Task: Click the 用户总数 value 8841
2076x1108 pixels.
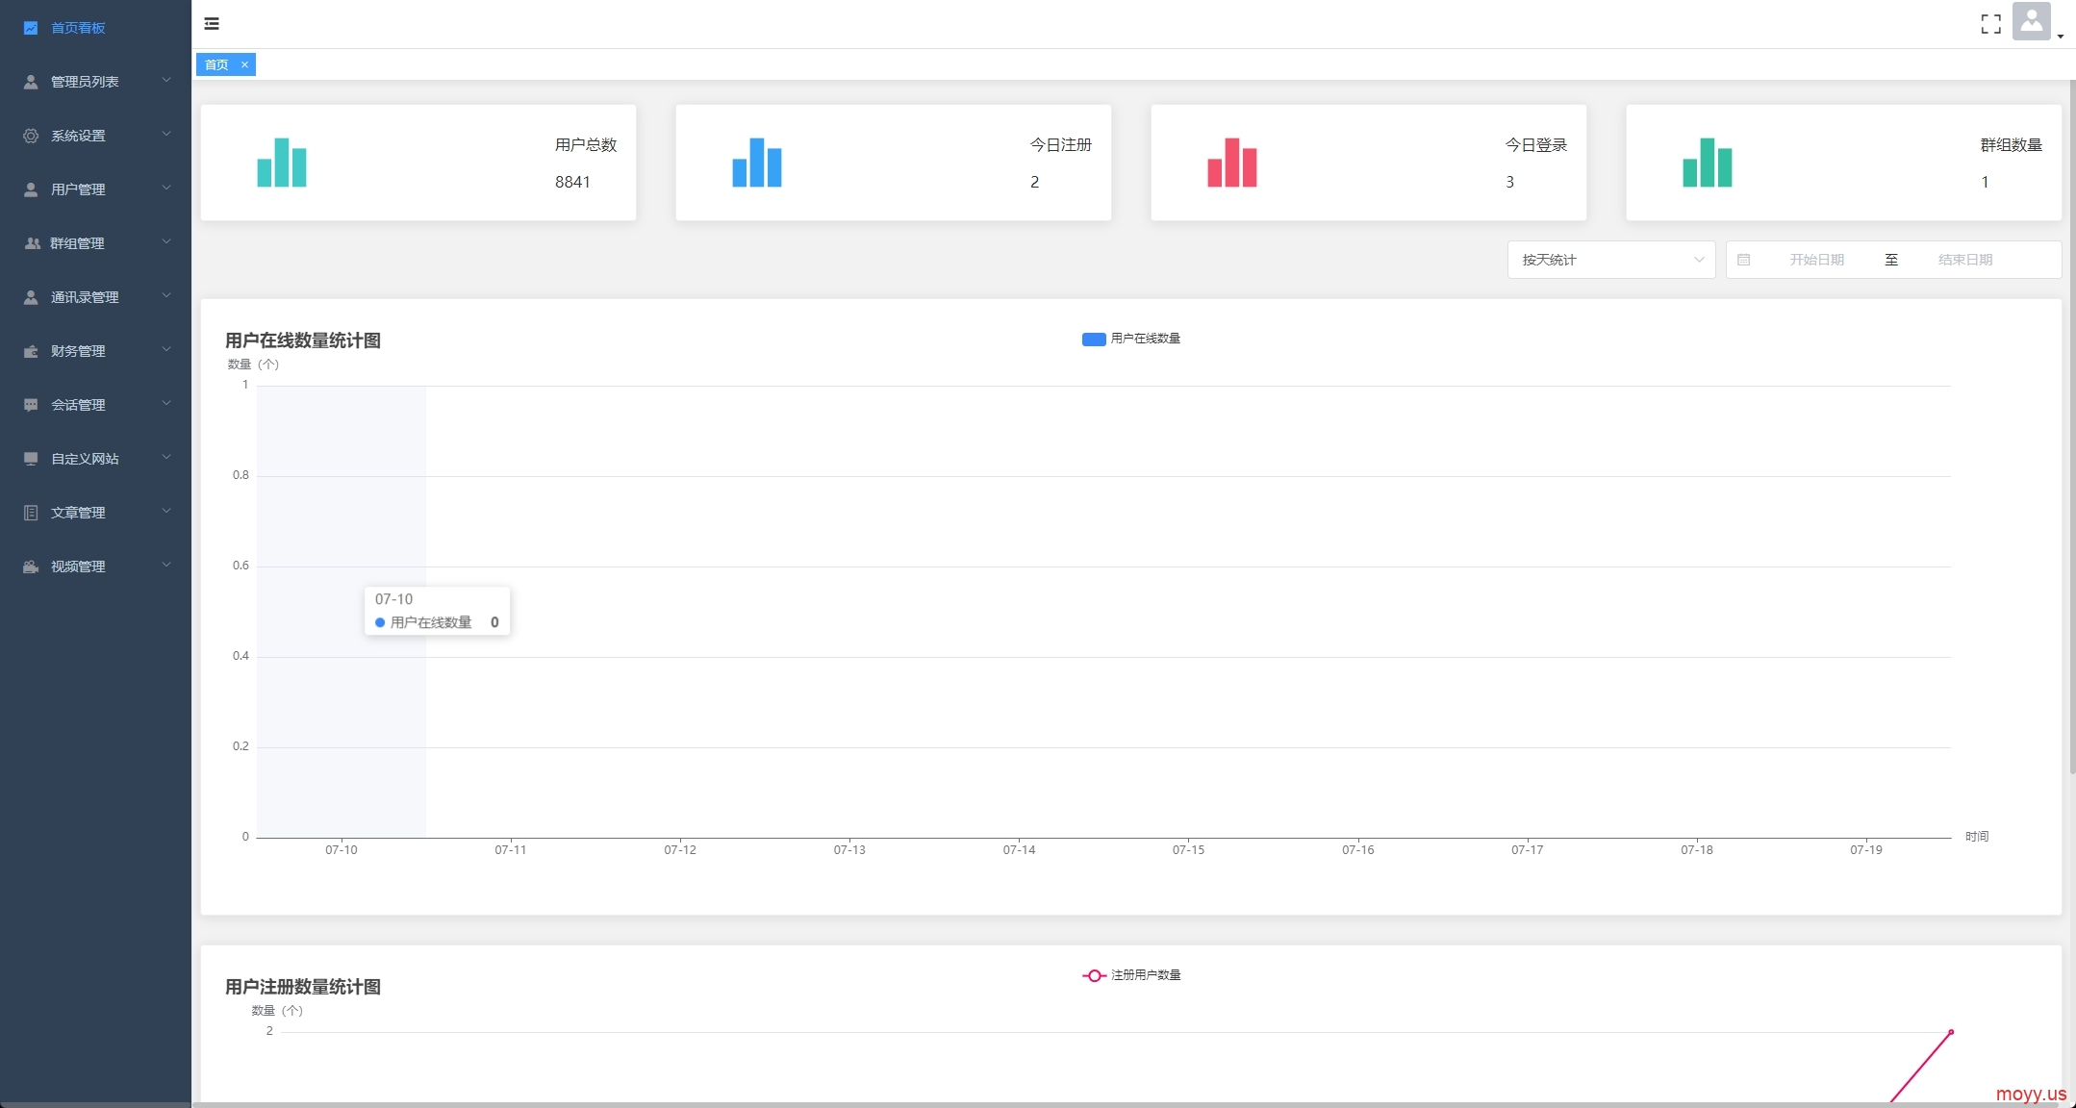Action: pyautogui.click(x=572, y=182)
